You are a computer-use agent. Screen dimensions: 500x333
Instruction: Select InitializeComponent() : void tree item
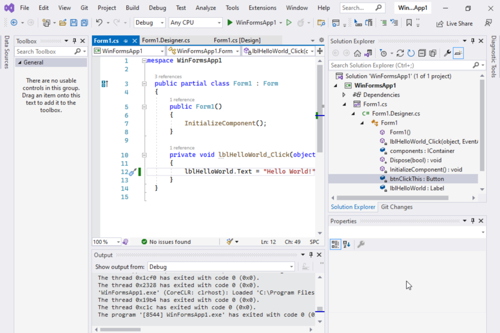[426, 169]
